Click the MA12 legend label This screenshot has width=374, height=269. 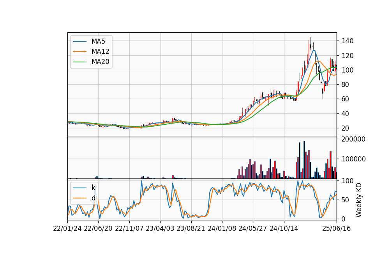(100, 51)
